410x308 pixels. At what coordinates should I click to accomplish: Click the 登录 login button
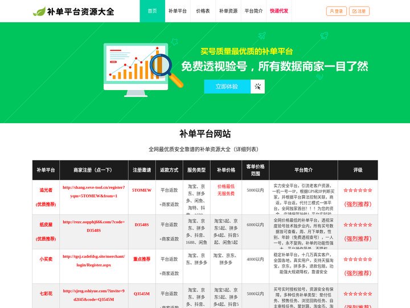coord(337,11)
